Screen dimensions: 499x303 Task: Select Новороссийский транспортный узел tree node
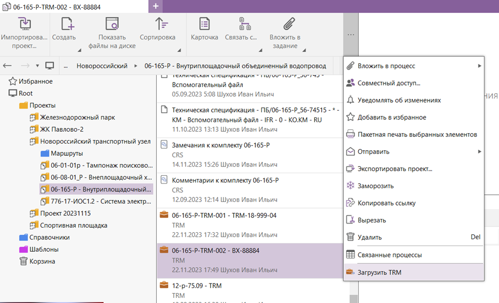pyautogui.click(x=95, y=141)
